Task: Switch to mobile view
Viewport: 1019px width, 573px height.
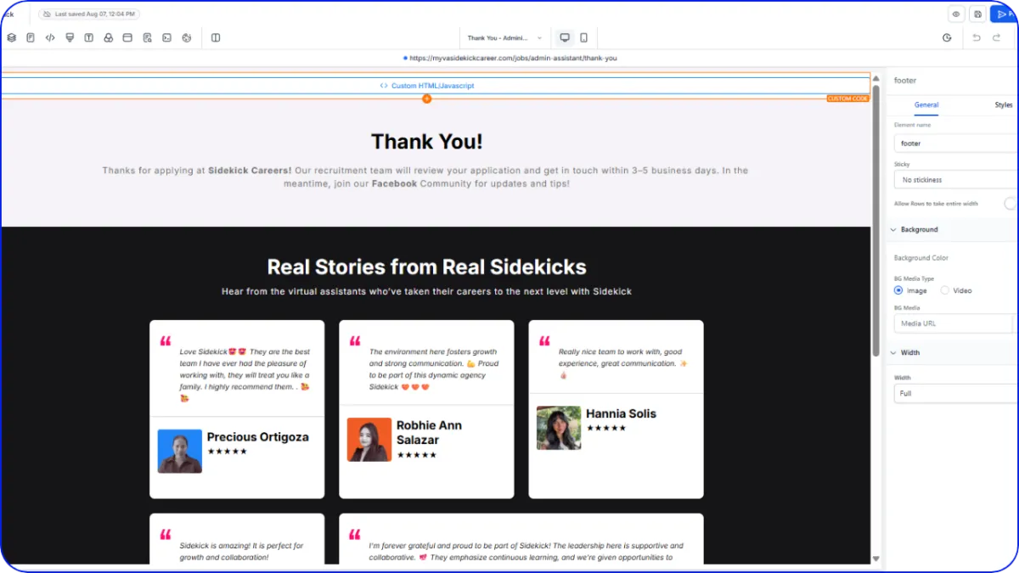Action: pyautogui.click(x=584, y=37)
